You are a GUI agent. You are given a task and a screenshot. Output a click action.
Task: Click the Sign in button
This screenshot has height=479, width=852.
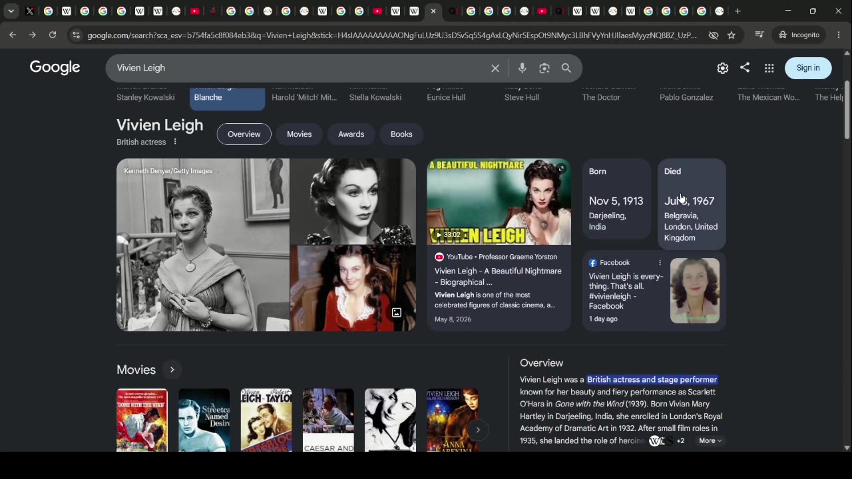[x=808, y=68]
